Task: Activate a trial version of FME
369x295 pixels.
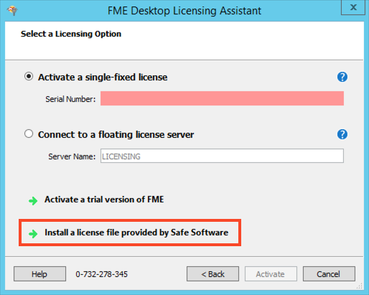Action: pos(104,200)
